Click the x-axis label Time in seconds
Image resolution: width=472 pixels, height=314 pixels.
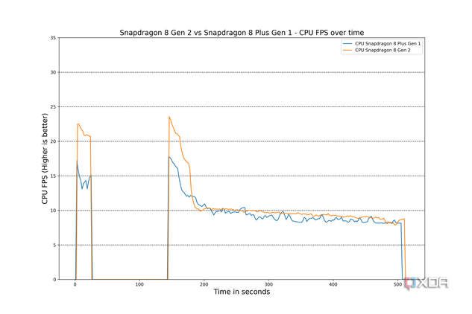(242, 292)
